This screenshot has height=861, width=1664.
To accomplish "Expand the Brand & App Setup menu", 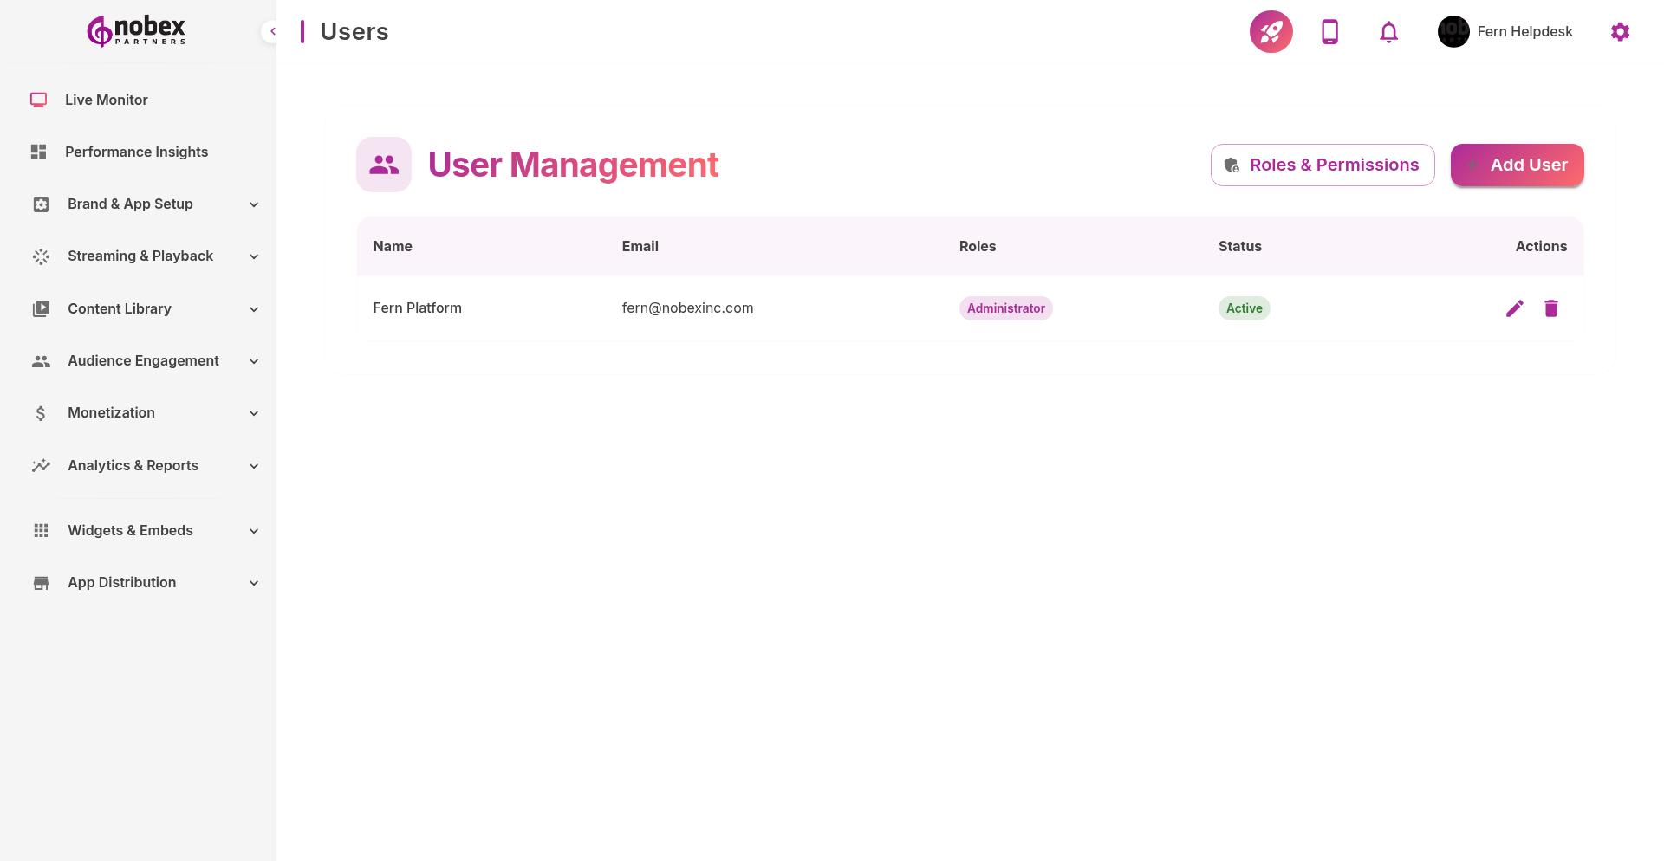I will click(130, 204).
